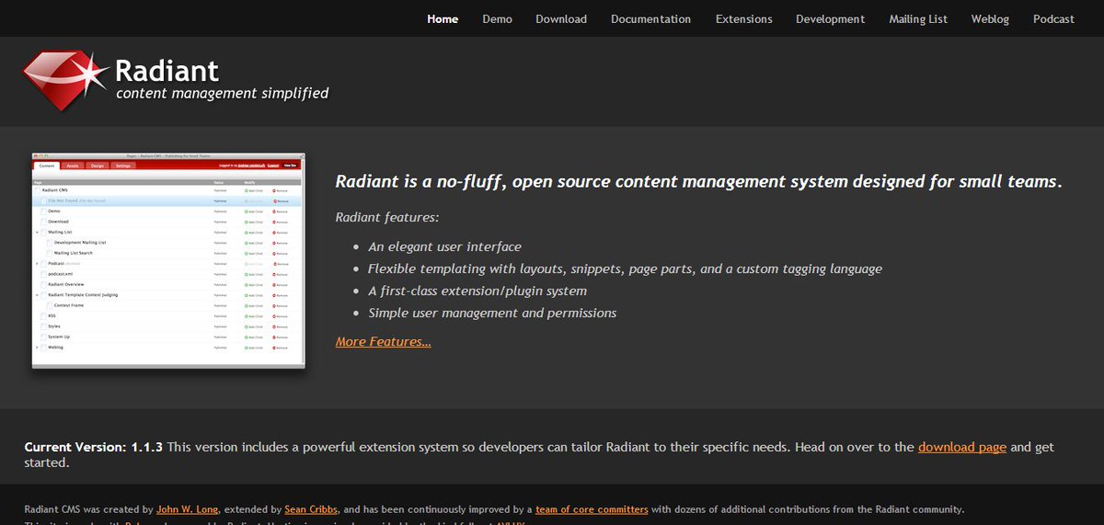Select 'Simple user management and permissions' bullet
The width and height of the screenshot is (1104, 525).
[x=492, y=314]
